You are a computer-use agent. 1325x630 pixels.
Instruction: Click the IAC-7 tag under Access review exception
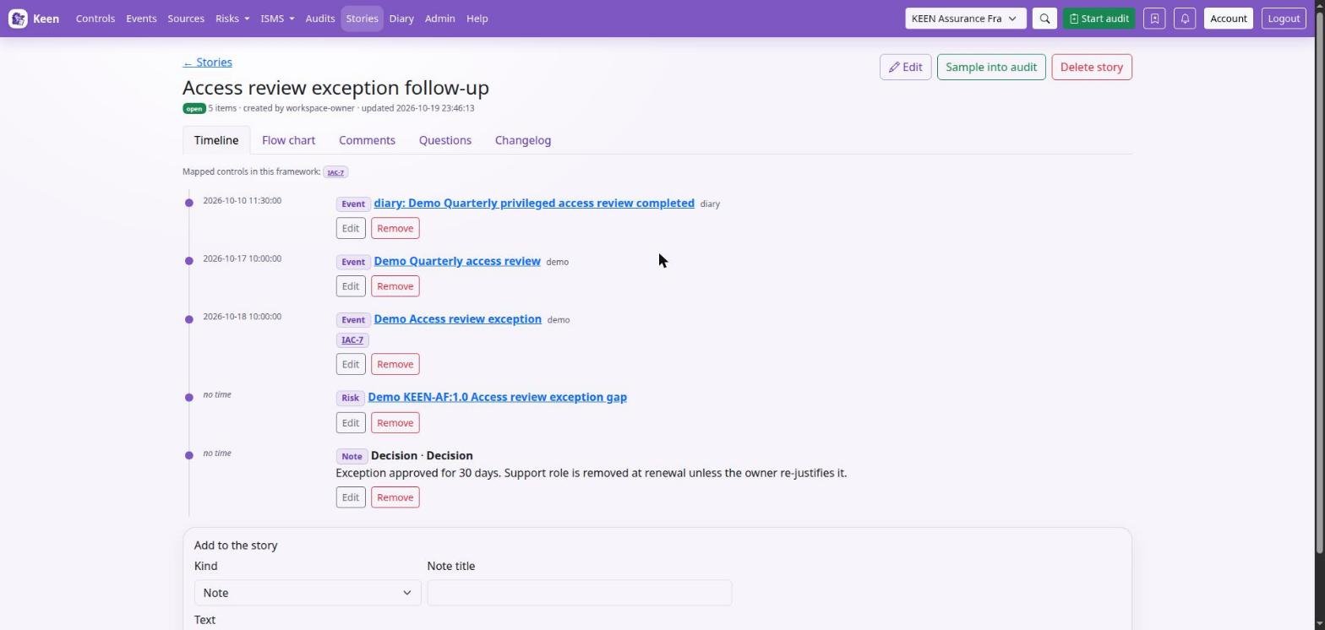352,340
